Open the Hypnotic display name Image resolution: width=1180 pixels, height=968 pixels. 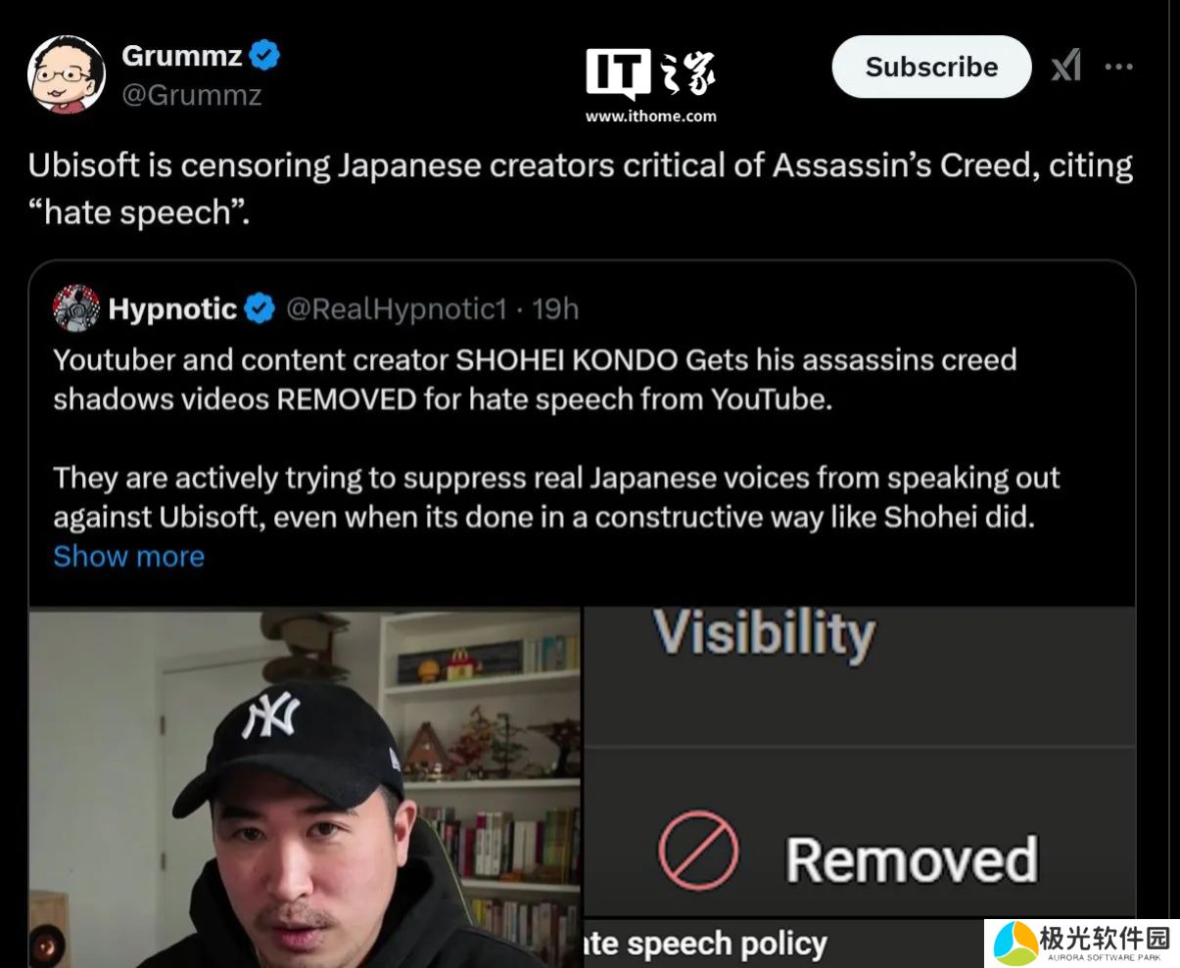(x=172, y=309)
